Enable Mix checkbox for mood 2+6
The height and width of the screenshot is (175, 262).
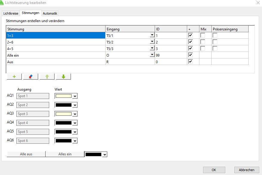(203, 42)
